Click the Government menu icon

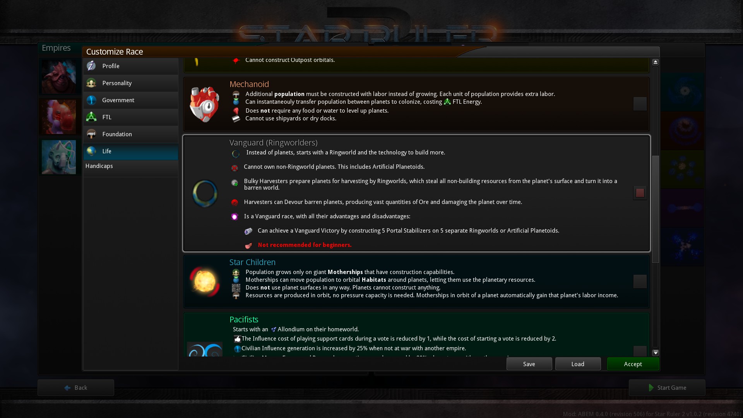click(x=91, y=99)
